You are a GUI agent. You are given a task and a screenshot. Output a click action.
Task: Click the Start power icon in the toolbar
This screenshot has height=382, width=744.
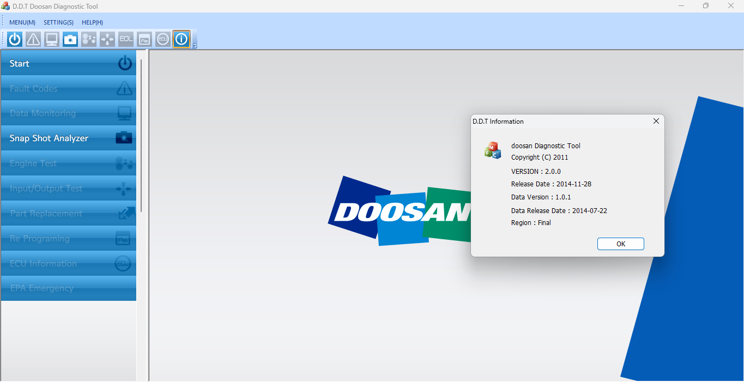tap(15, 39)
